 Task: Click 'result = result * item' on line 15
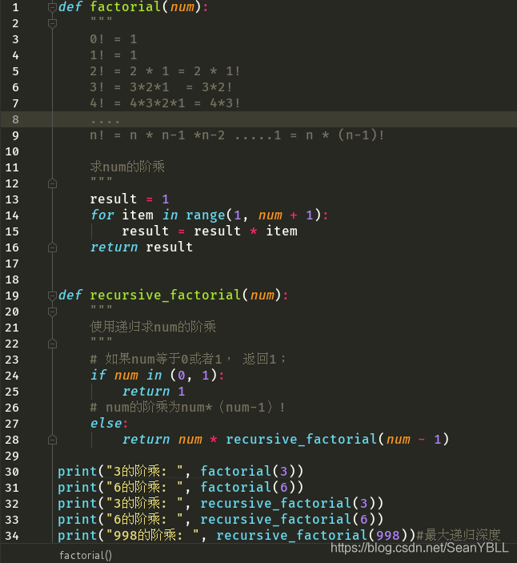210,231
